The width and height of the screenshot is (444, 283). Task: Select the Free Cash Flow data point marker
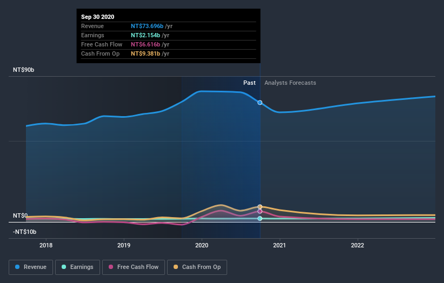260,212
